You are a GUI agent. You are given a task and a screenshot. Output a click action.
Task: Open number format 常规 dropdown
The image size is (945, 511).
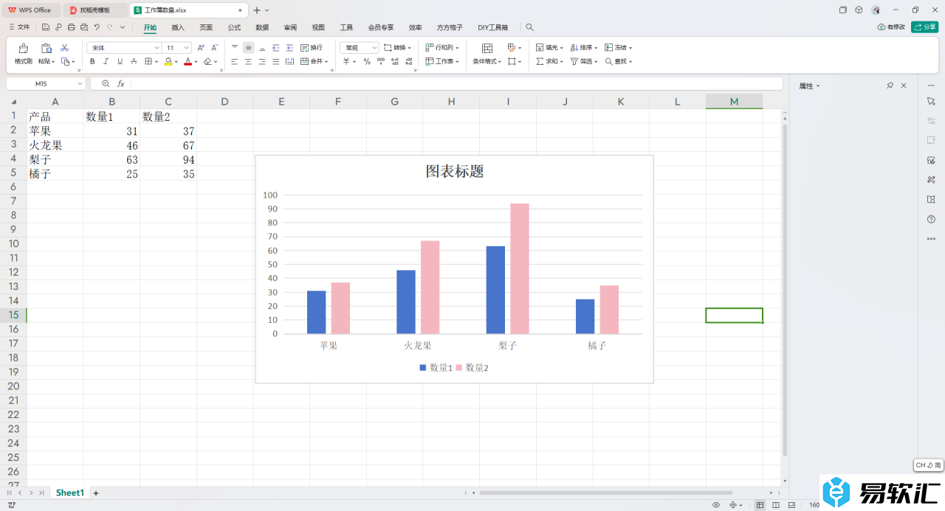pos(360,48)
